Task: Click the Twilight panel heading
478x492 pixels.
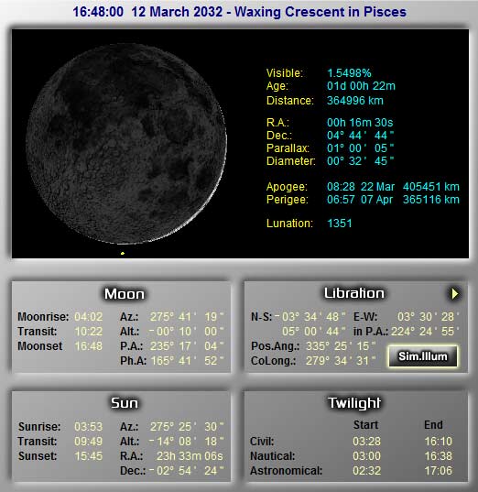Action: tap(354, 403)
